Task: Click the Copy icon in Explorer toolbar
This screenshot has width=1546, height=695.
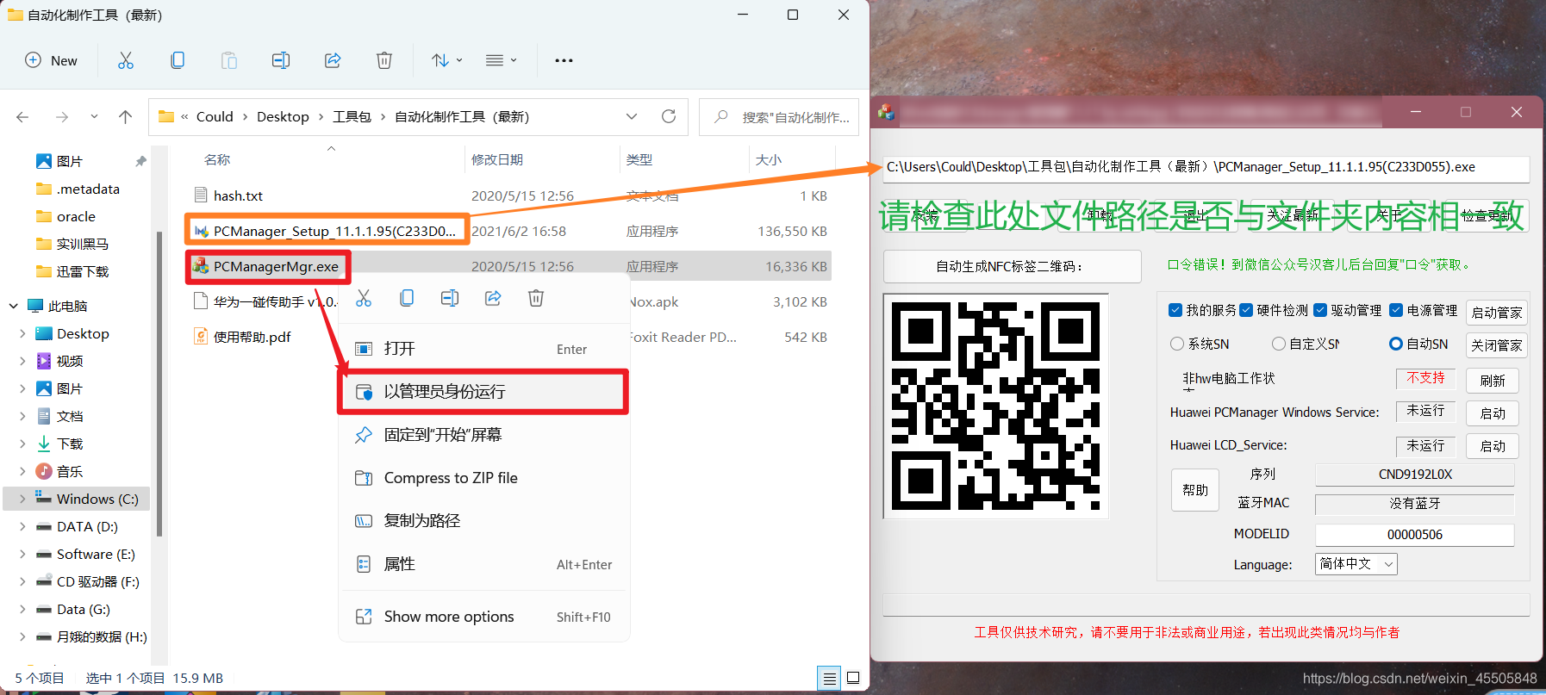Action: [178, 60]
